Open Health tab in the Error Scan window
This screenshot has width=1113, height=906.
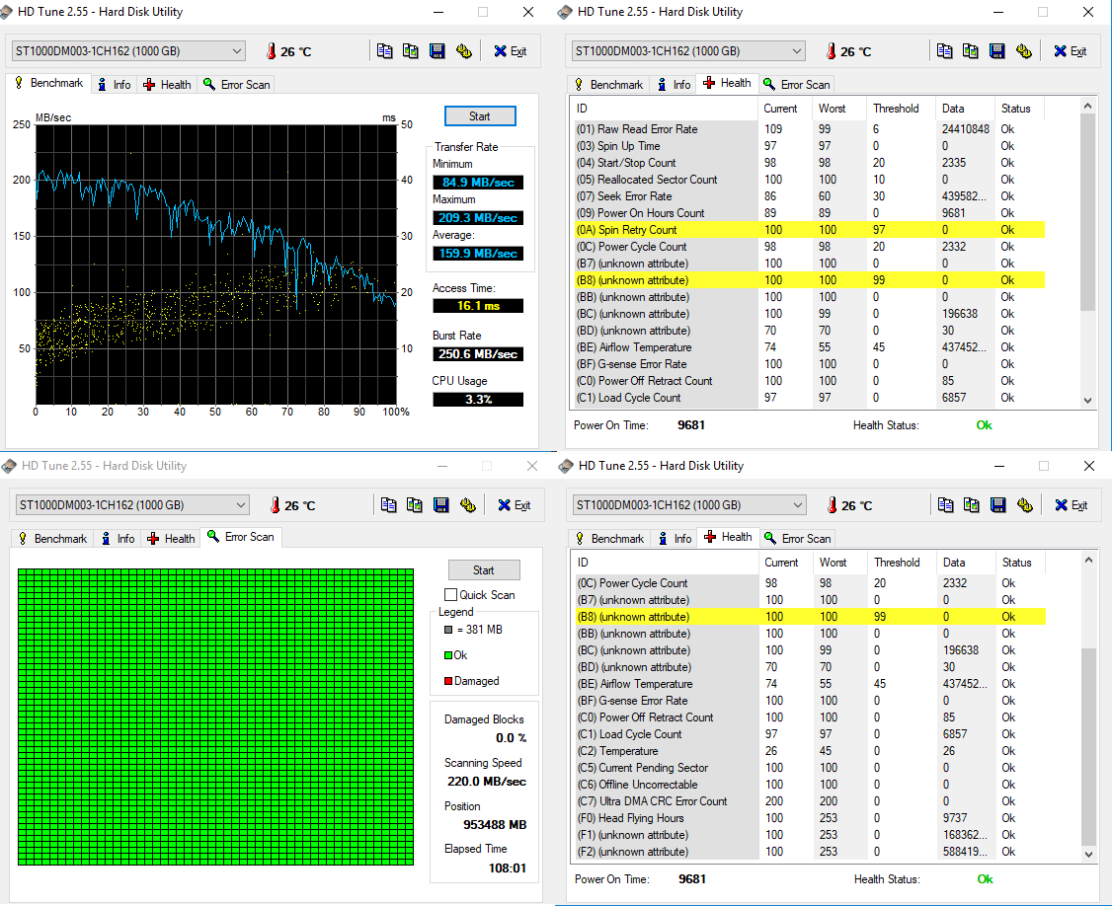pos(170,539)
